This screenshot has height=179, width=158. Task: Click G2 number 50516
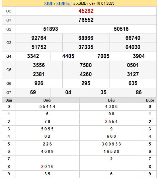tap(121, 29)
